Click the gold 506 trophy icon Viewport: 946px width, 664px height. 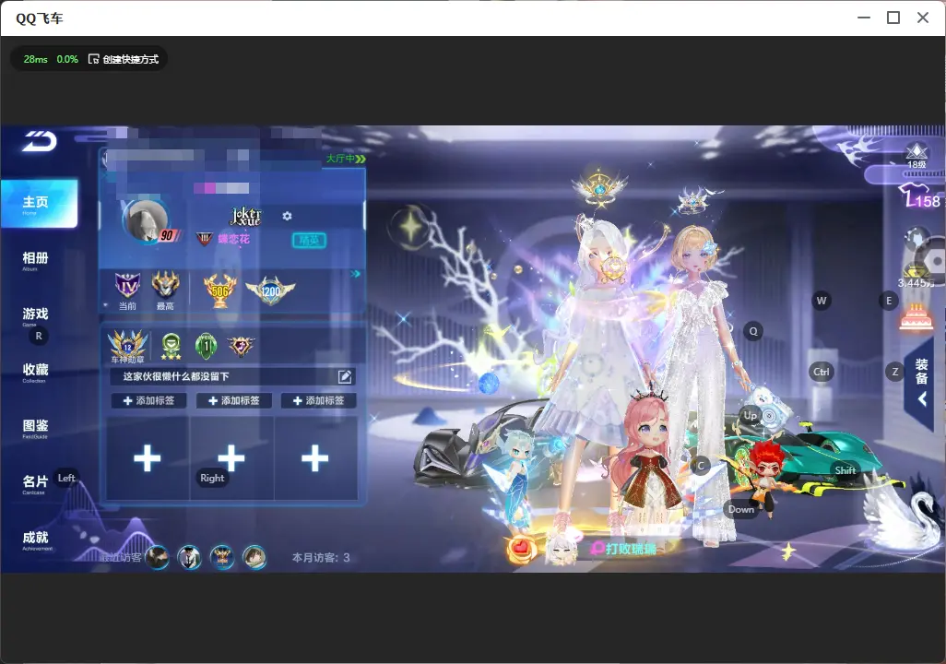[x=220, y=290]
